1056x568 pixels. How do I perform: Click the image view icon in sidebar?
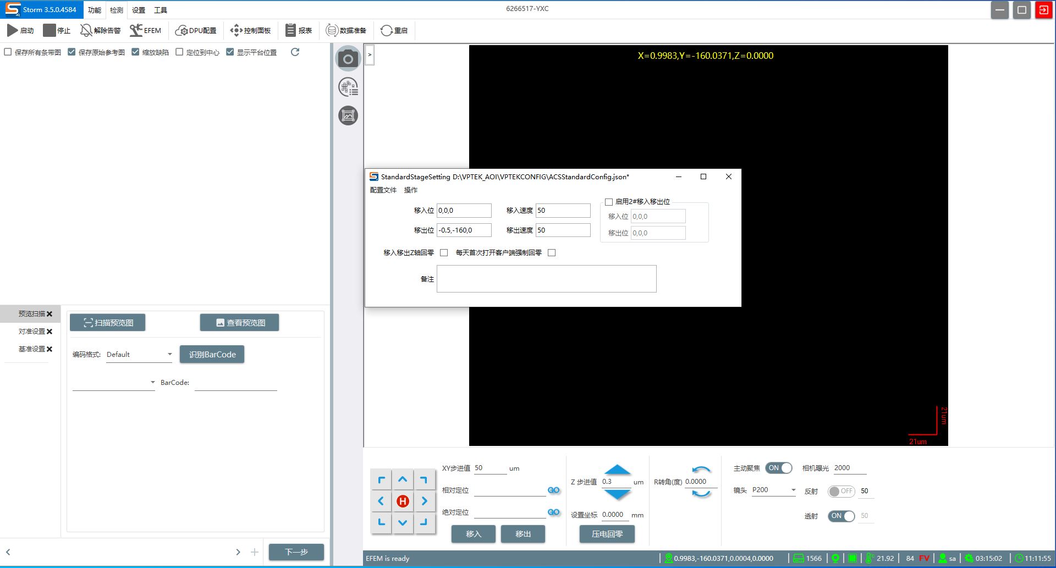[348, 115]
